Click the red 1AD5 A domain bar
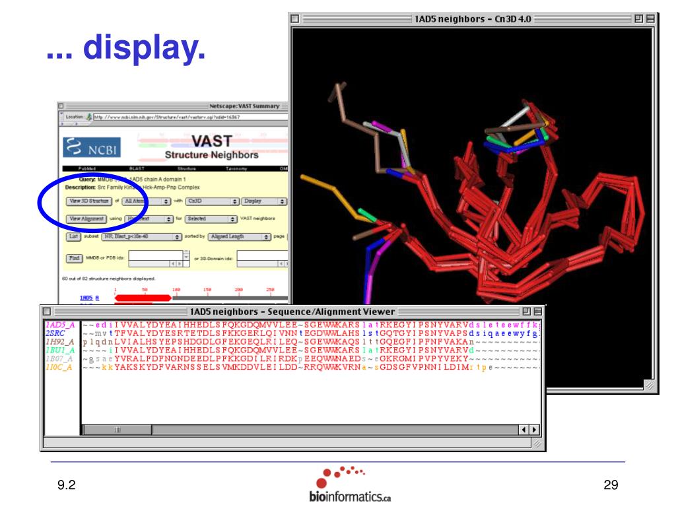 click(143, 298)
